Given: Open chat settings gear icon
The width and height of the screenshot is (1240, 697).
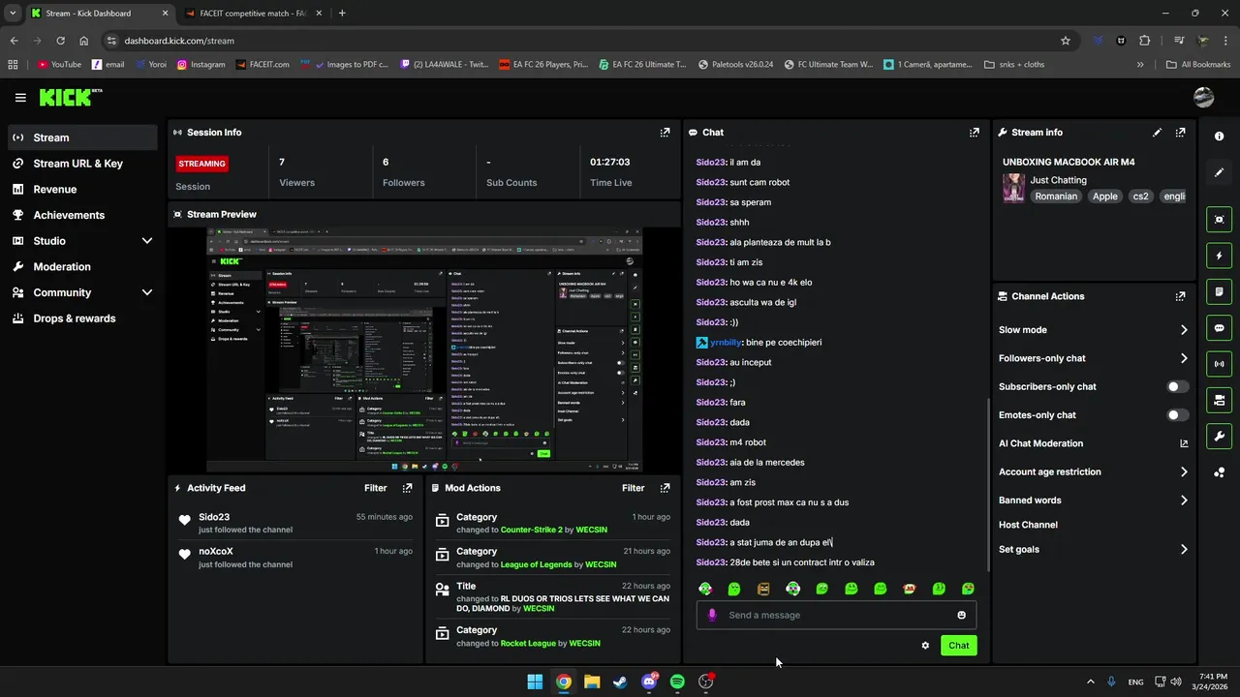Looking at the screenshot, I should point(925,646).
